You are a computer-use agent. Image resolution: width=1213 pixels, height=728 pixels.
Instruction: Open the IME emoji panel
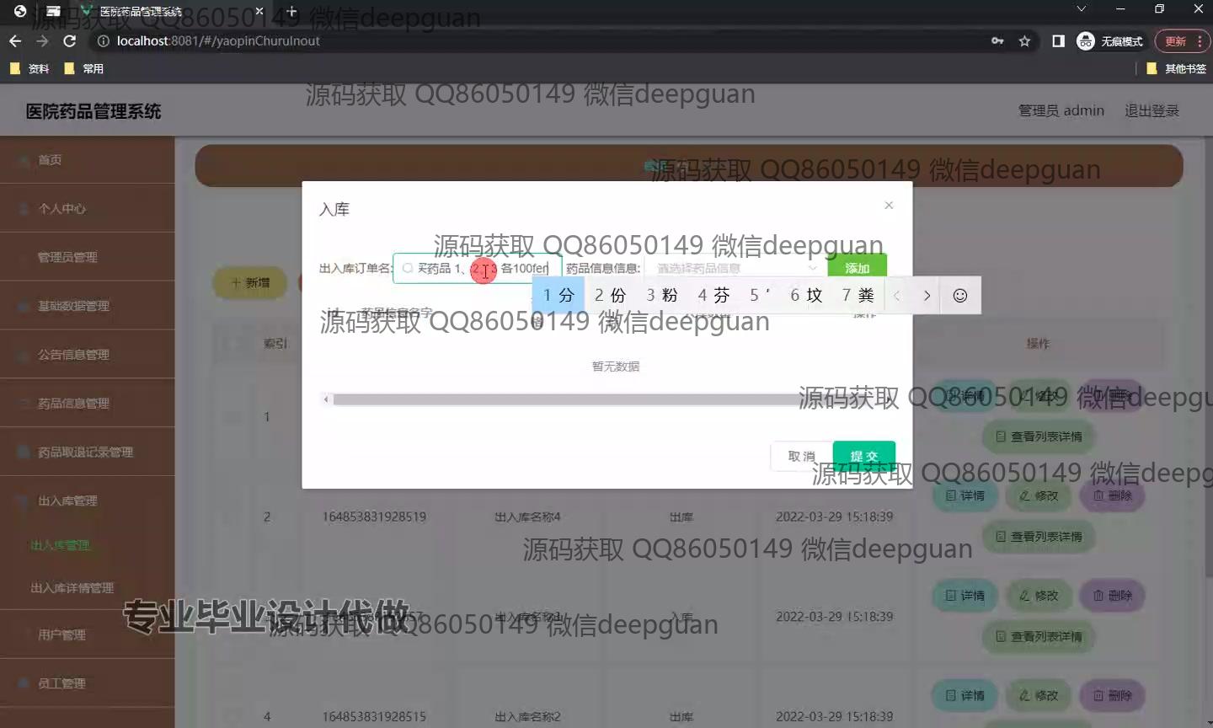(959, 296)
